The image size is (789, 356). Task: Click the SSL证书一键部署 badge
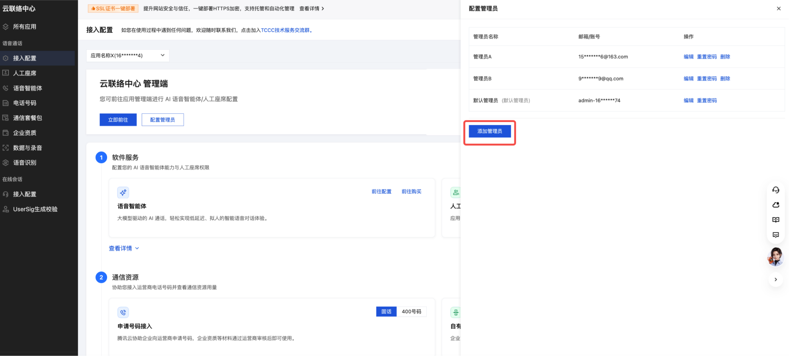point(113,9)
